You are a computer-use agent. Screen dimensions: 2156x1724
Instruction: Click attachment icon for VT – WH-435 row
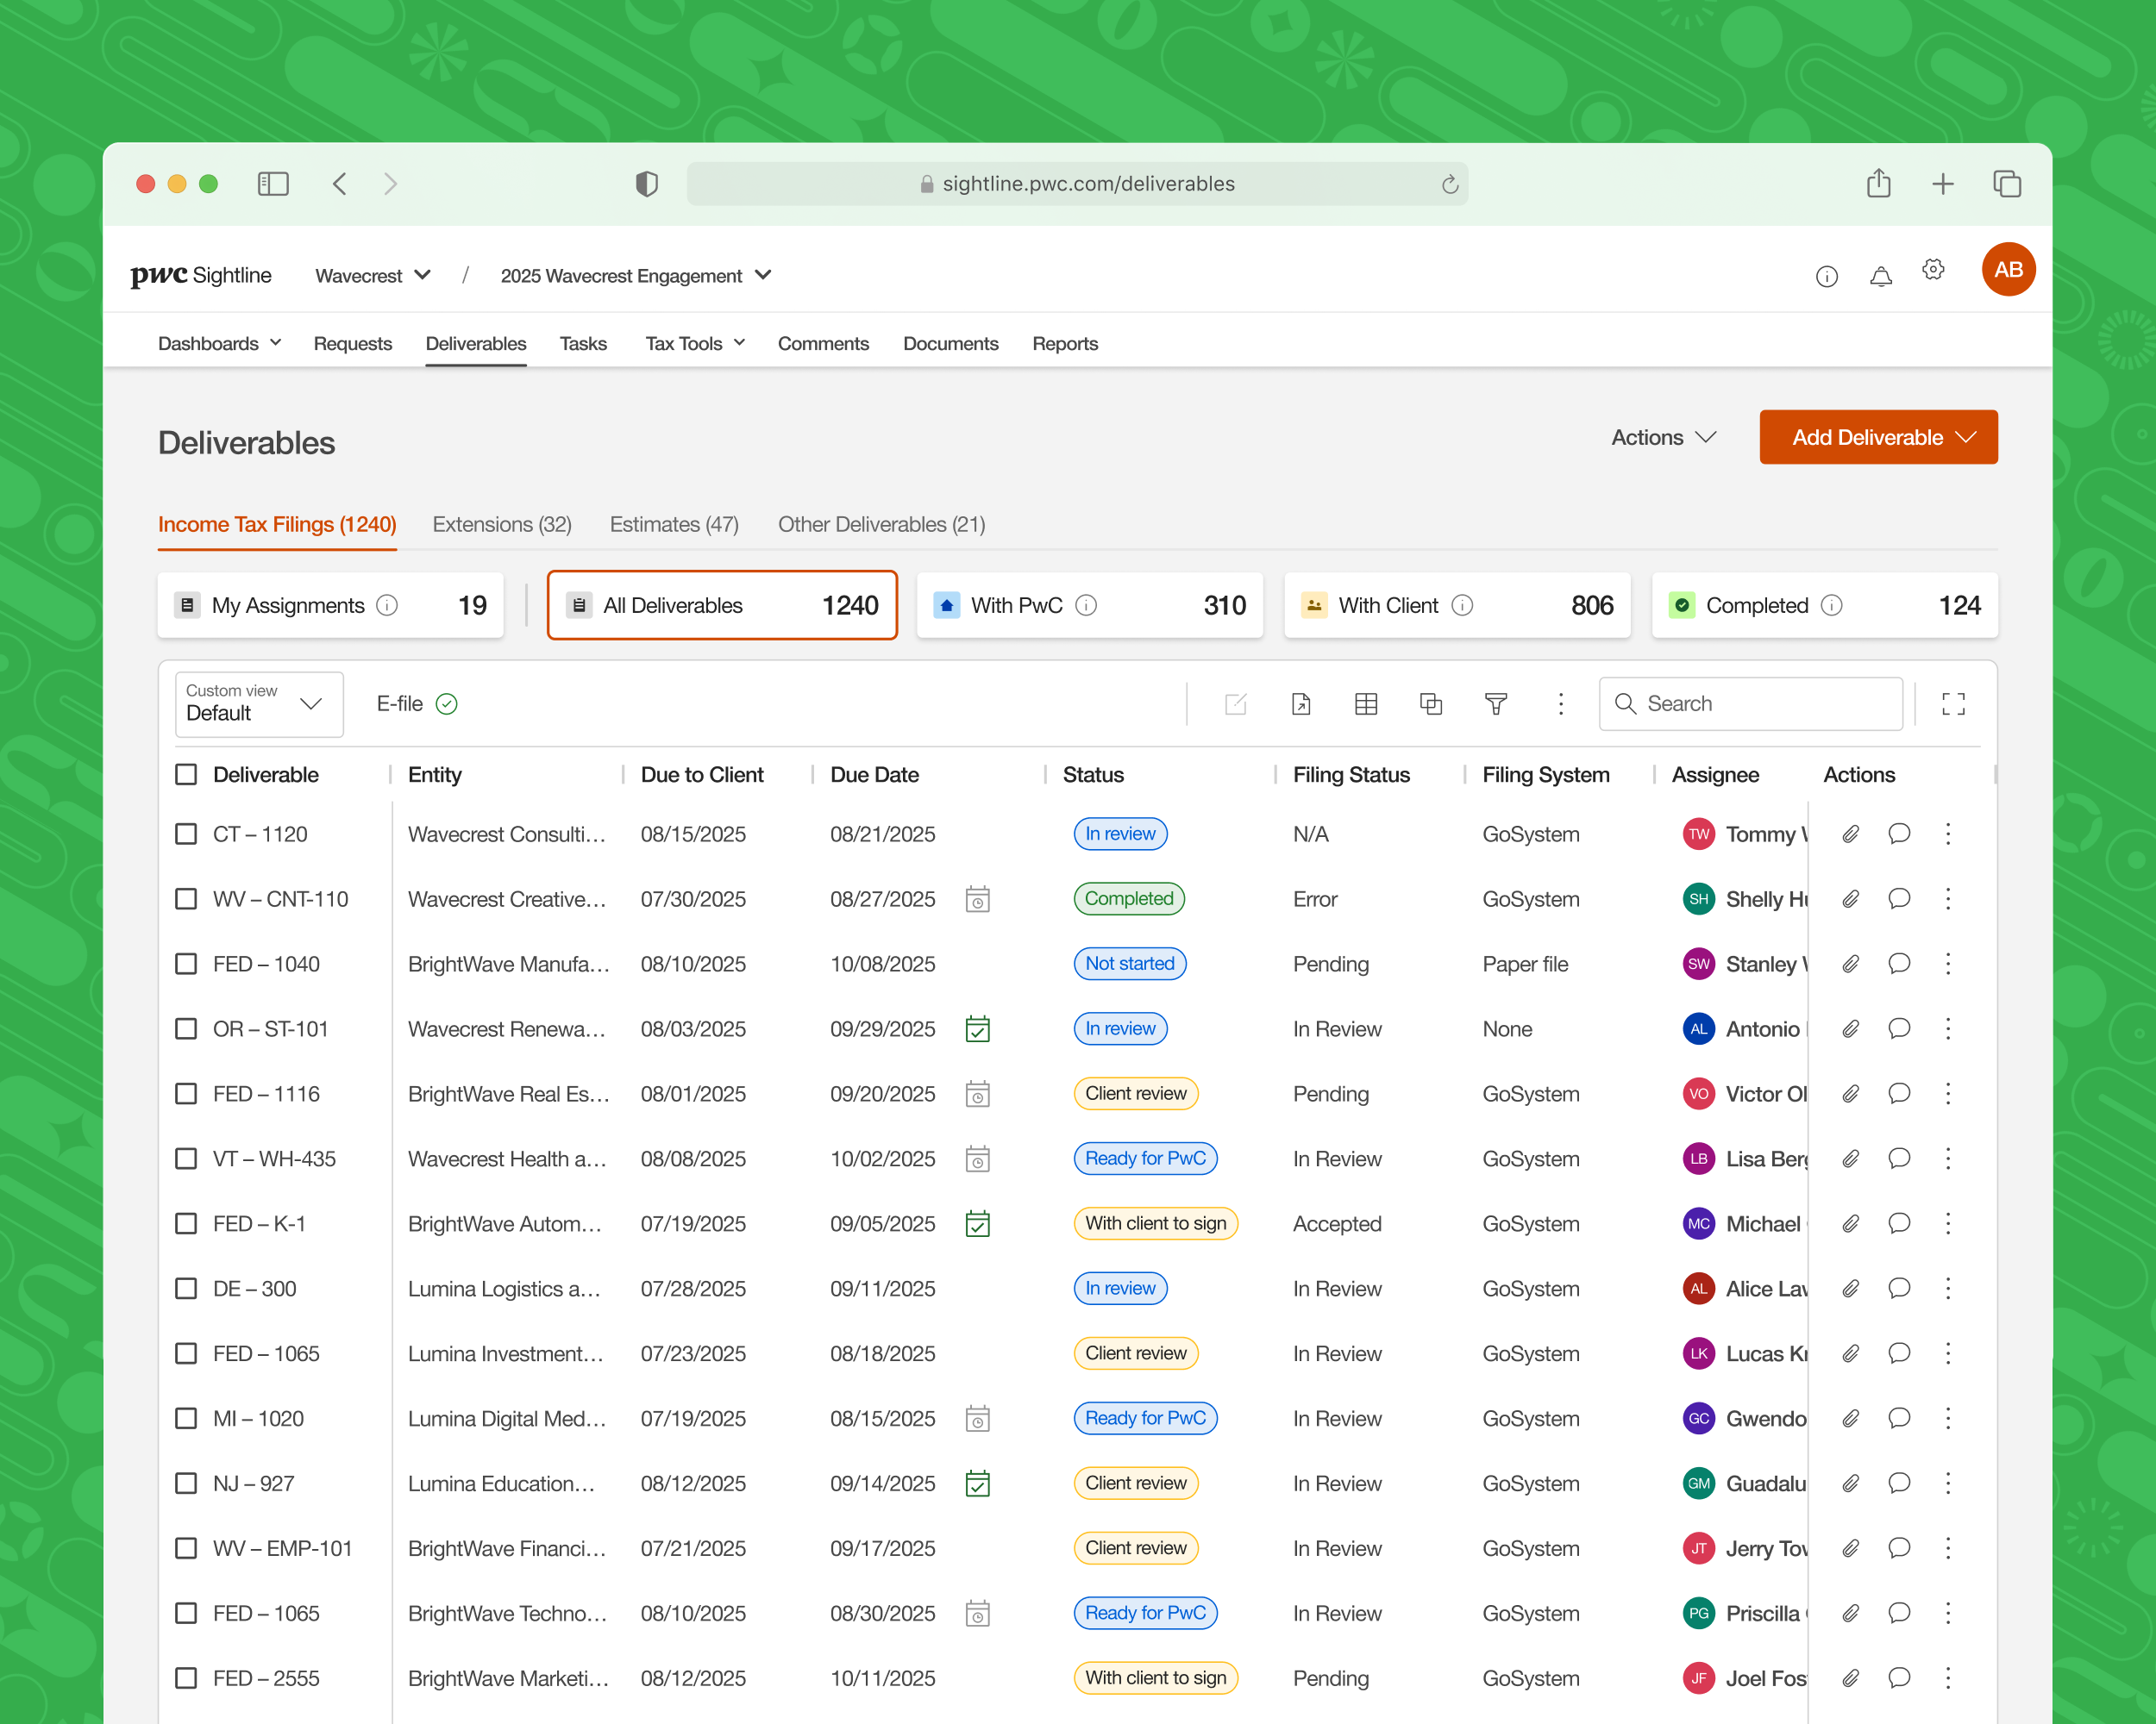click(x=1851, y=1159)
